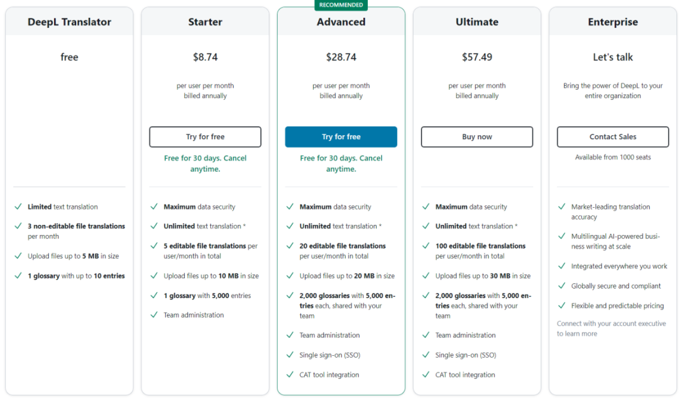Screen dimensions: 686x401
Task: Click the checkmark beside Upload files up to 10 MB
Action: pos(154,276)
